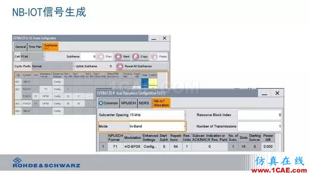Open the π/2-BPSK Modulation cell dropdown

pos(132,146)
